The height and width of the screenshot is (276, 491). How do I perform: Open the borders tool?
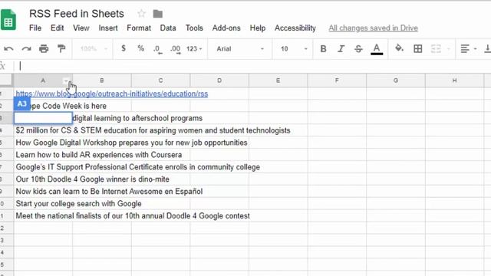(x=417, y=49)
